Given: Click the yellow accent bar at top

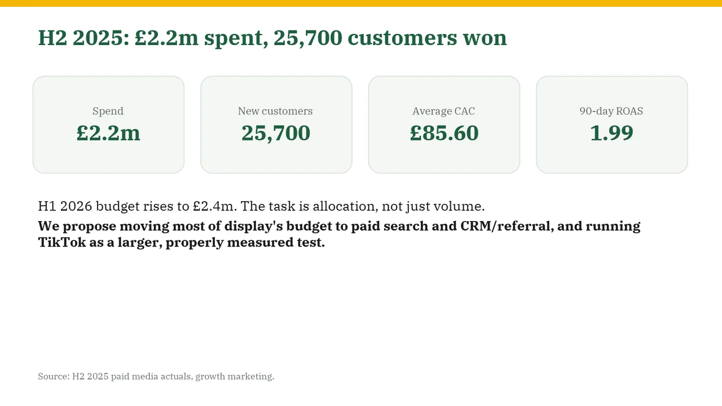Looking at the screenshot, I should click(x=361, y=3).
